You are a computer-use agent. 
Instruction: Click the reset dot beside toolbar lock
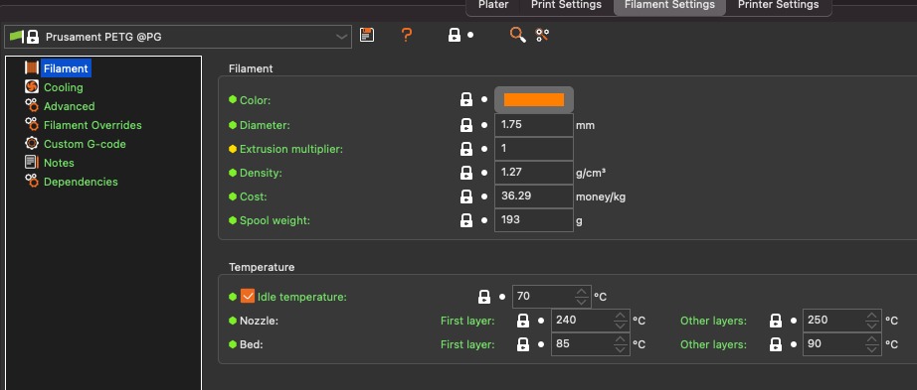pyautogui.click(x=470, y=35)
